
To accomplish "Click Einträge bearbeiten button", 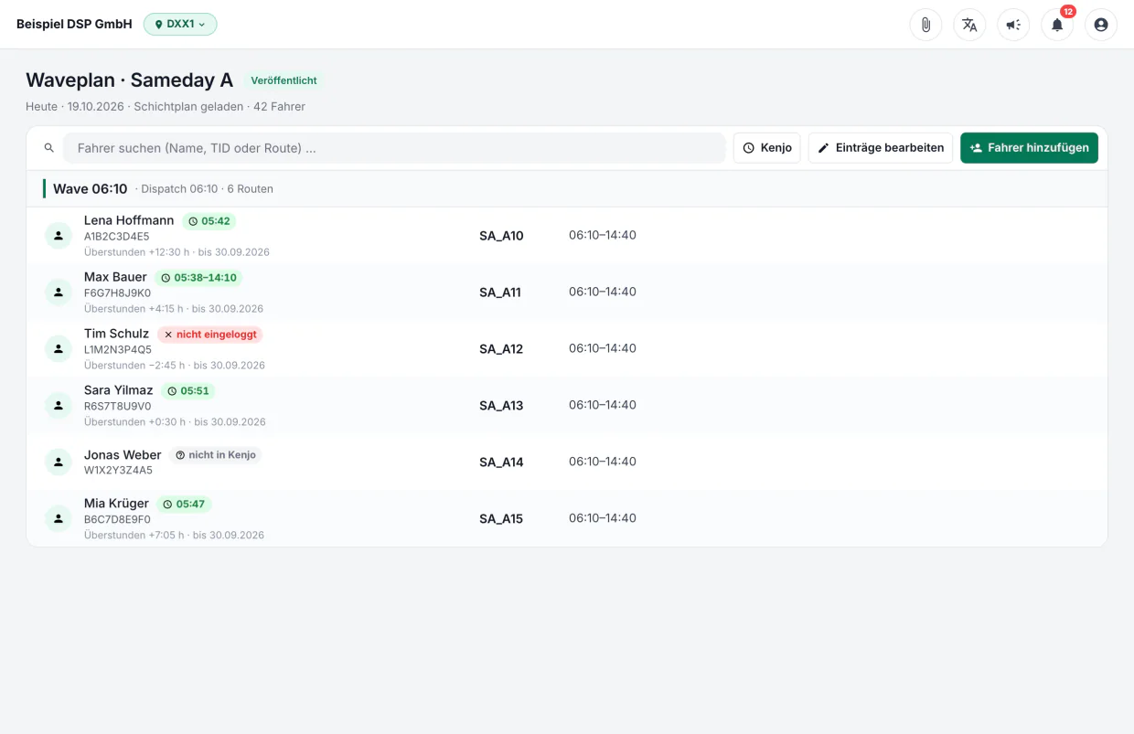I will [880, 148].
